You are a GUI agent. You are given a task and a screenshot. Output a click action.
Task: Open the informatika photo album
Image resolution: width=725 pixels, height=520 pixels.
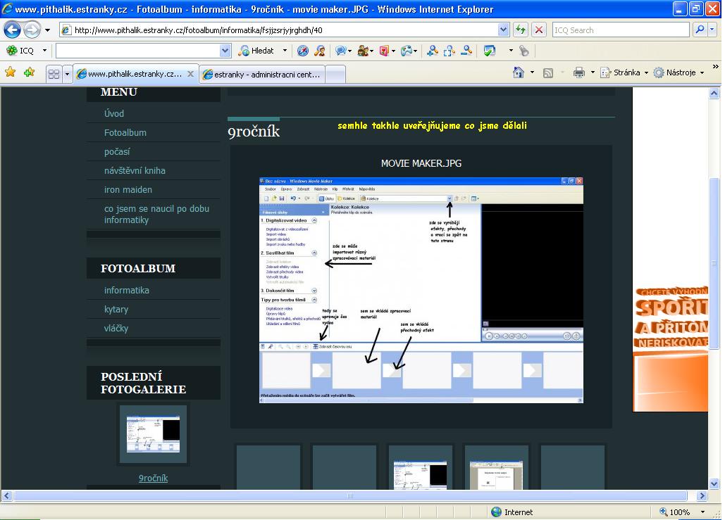click(x=127, y=290)
